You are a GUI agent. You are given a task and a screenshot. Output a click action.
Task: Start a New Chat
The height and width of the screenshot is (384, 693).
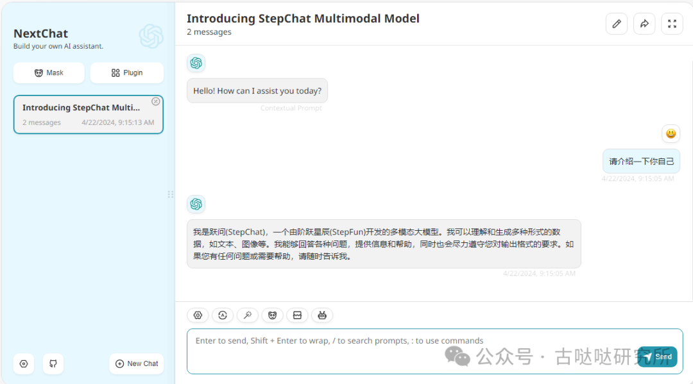(137, 363)
